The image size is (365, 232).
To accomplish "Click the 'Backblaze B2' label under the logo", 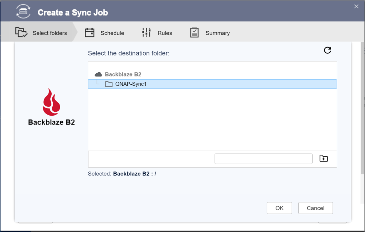I will pos(51,122).
